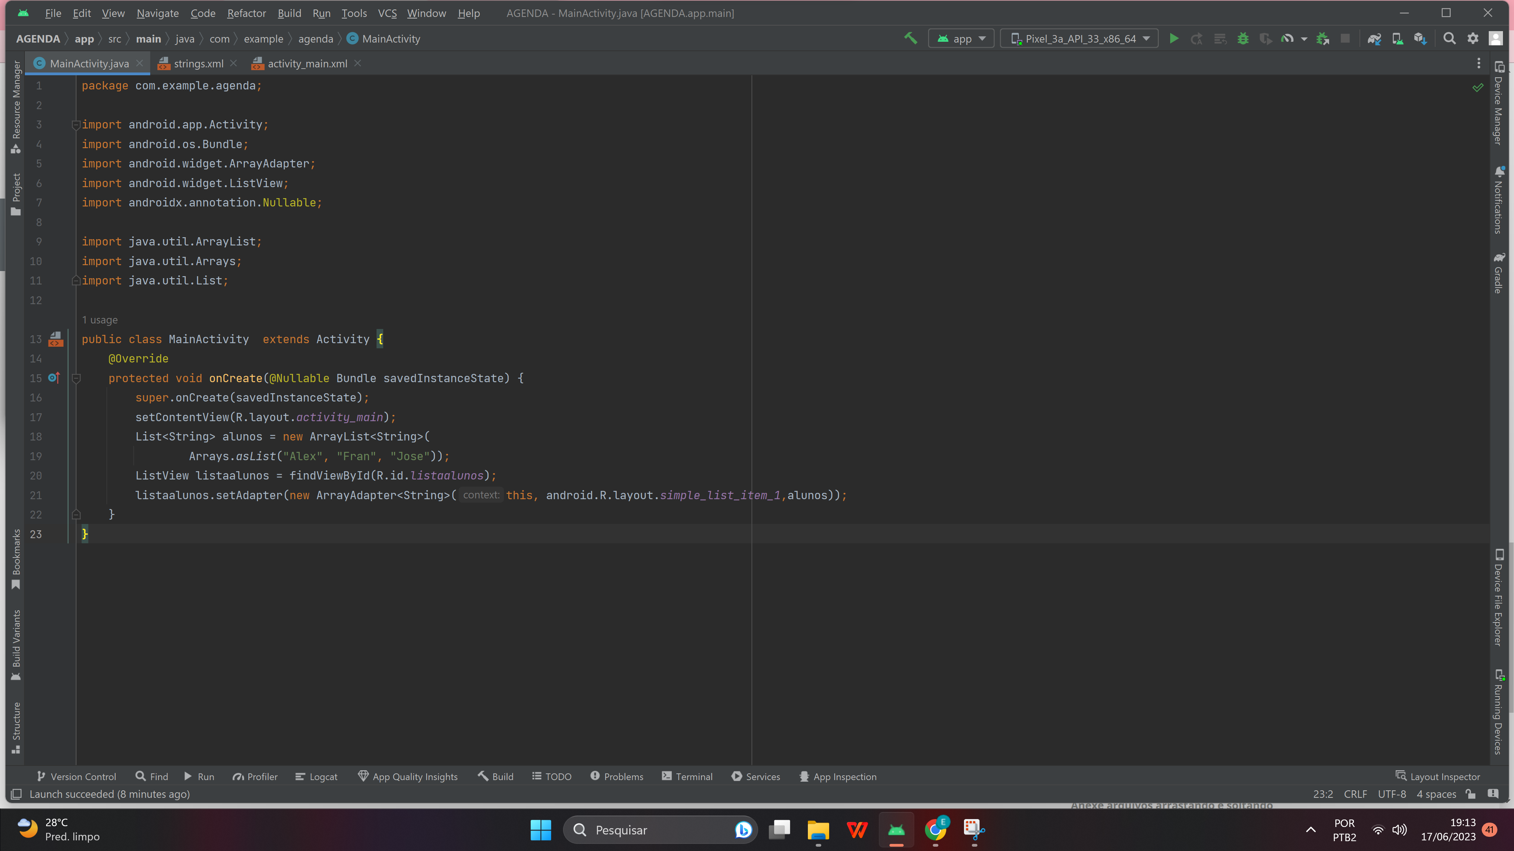Run the app with the green play button

point(1174,39)
